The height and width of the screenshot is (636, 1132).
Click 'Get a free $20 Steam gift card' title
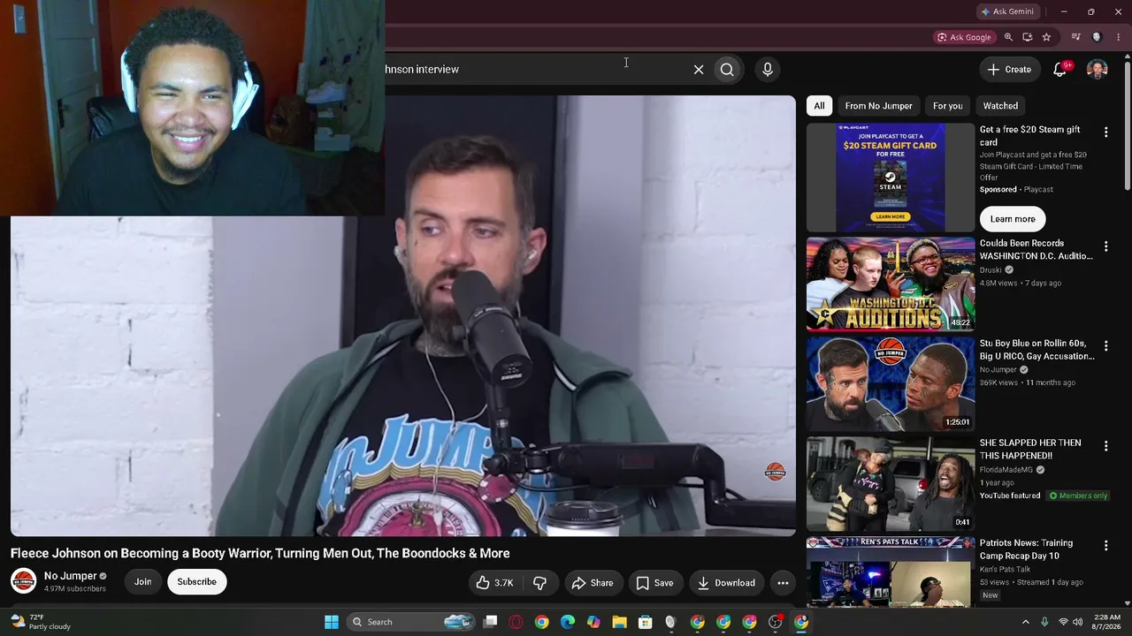click(x=1030, y=136)
